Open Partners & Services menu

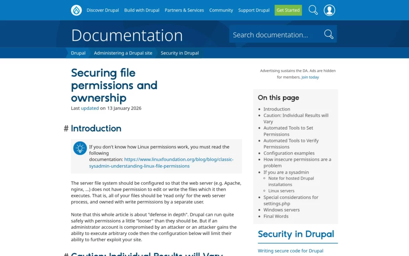184,10
